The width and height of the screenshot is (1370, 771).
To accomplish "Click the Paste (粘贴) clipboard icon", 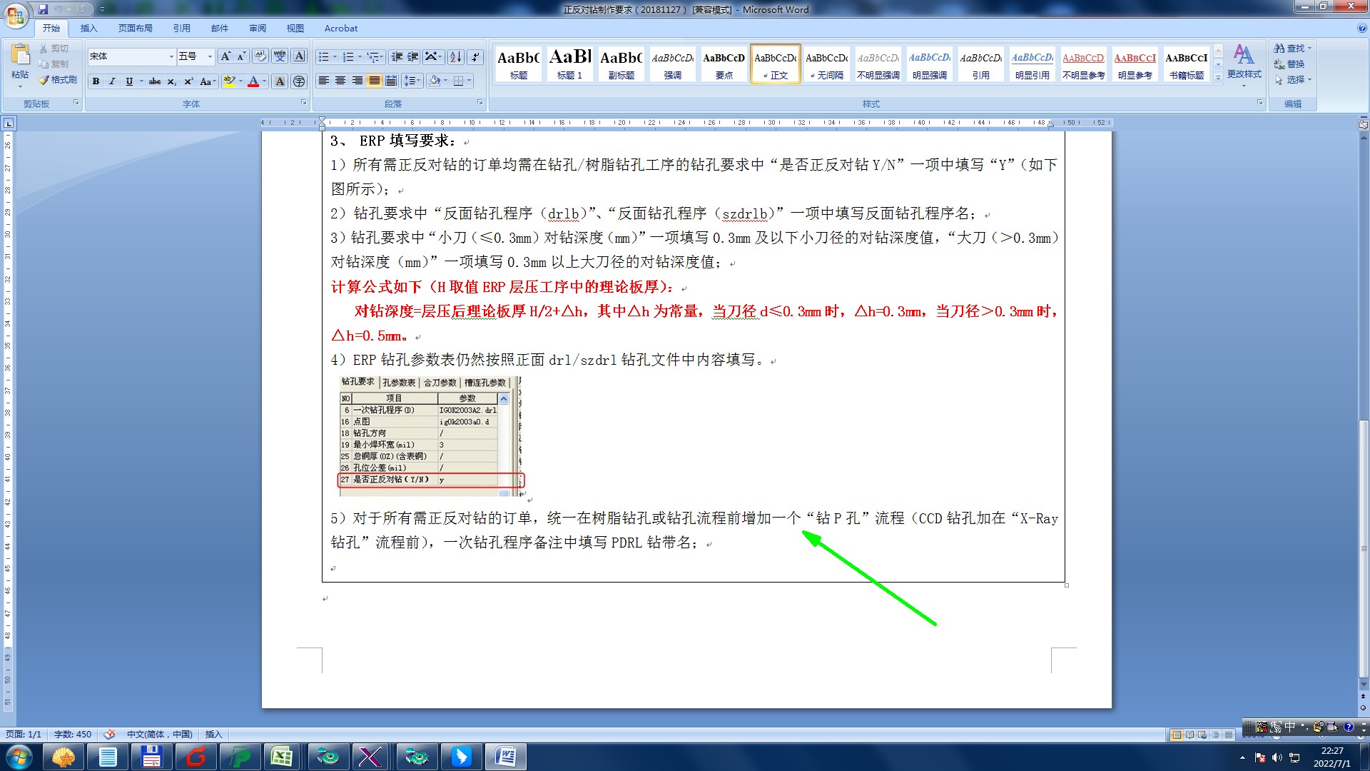I will coord(20,56).
